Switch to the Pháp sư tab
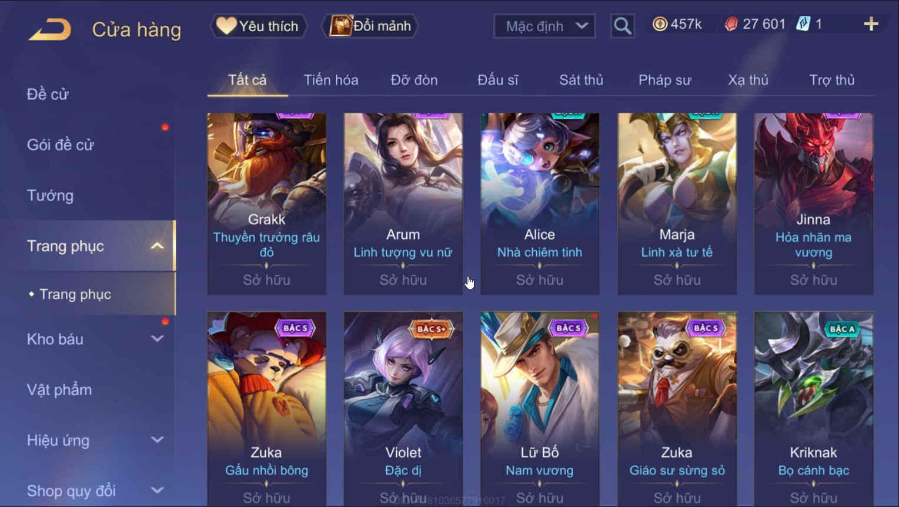 (664, 80)
